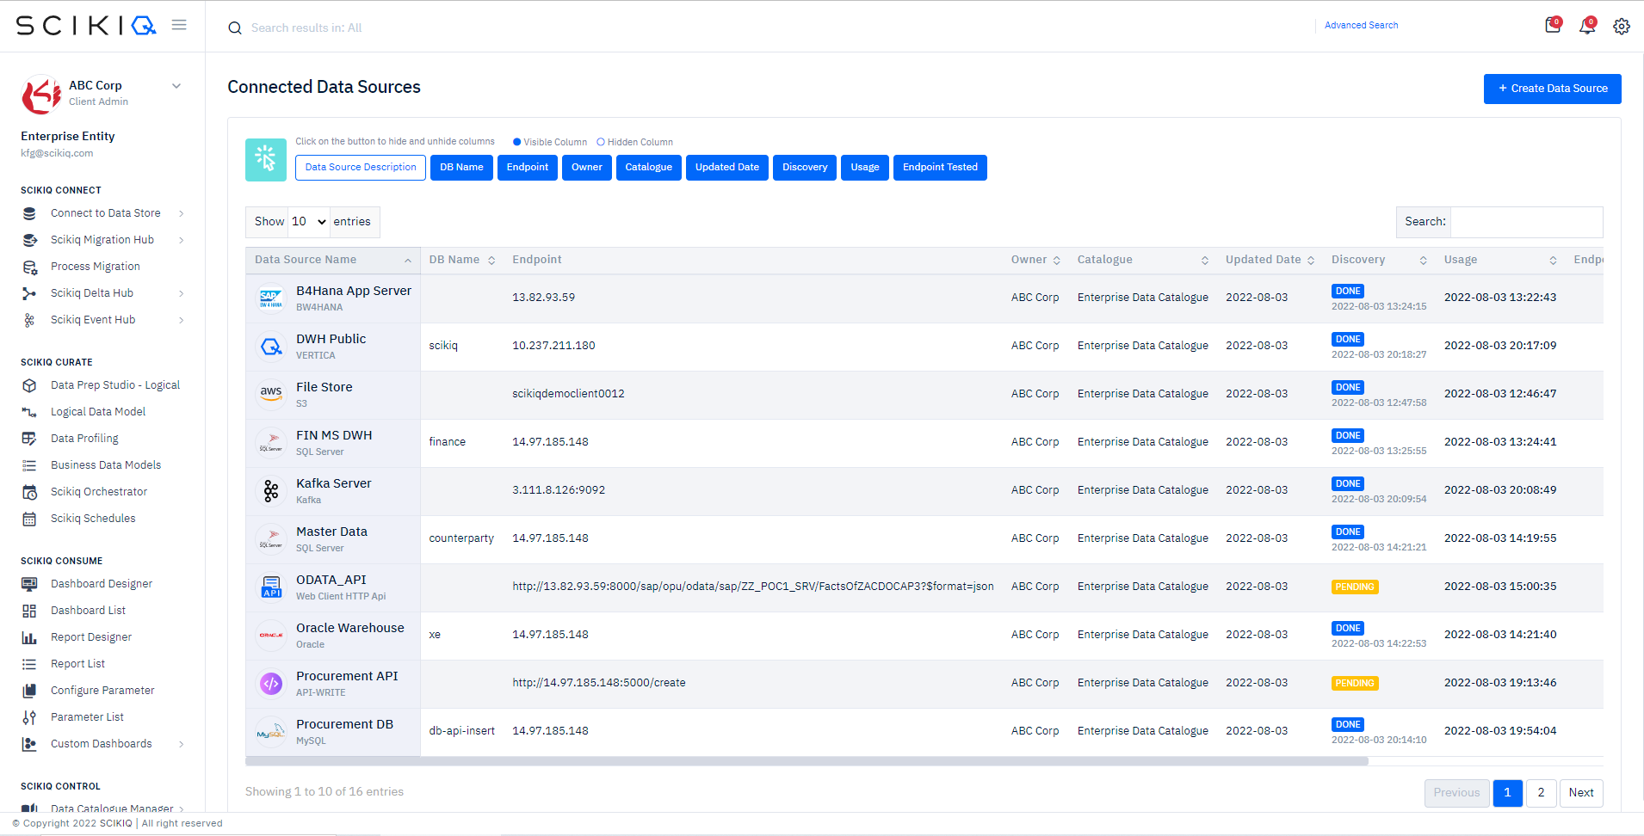Click inside the Search field above the table
1644x836 pixels.
click(1523, 222)
